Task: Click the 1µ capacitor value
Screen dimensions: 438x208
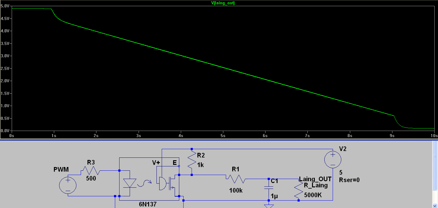Action: (x=274, y=195)
